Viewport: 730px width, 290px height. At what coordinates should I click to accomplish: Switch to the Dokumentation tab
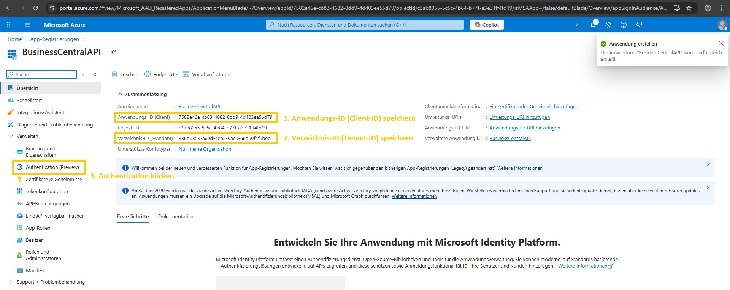(x=176, y=217)
